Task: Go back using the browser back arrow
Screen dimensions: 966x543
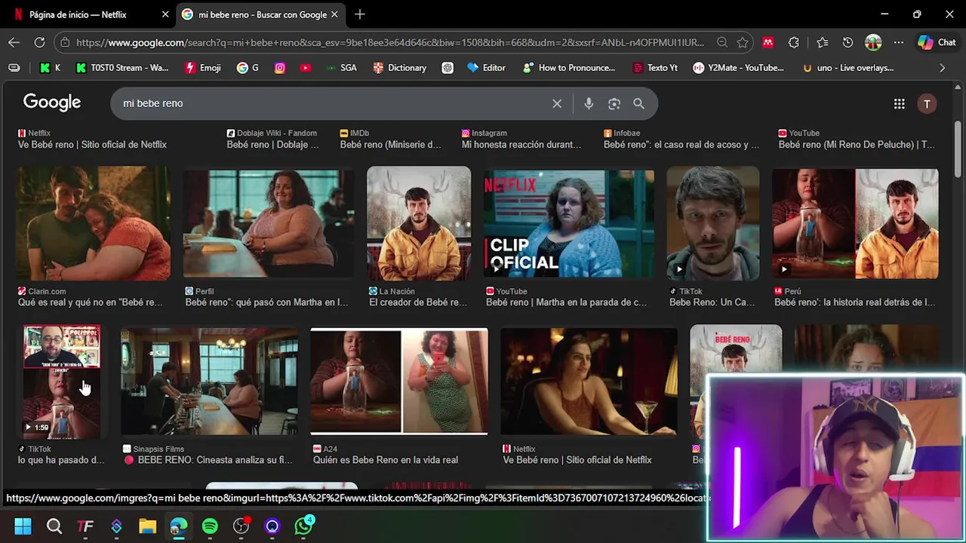Action: [x=14, y=42]
